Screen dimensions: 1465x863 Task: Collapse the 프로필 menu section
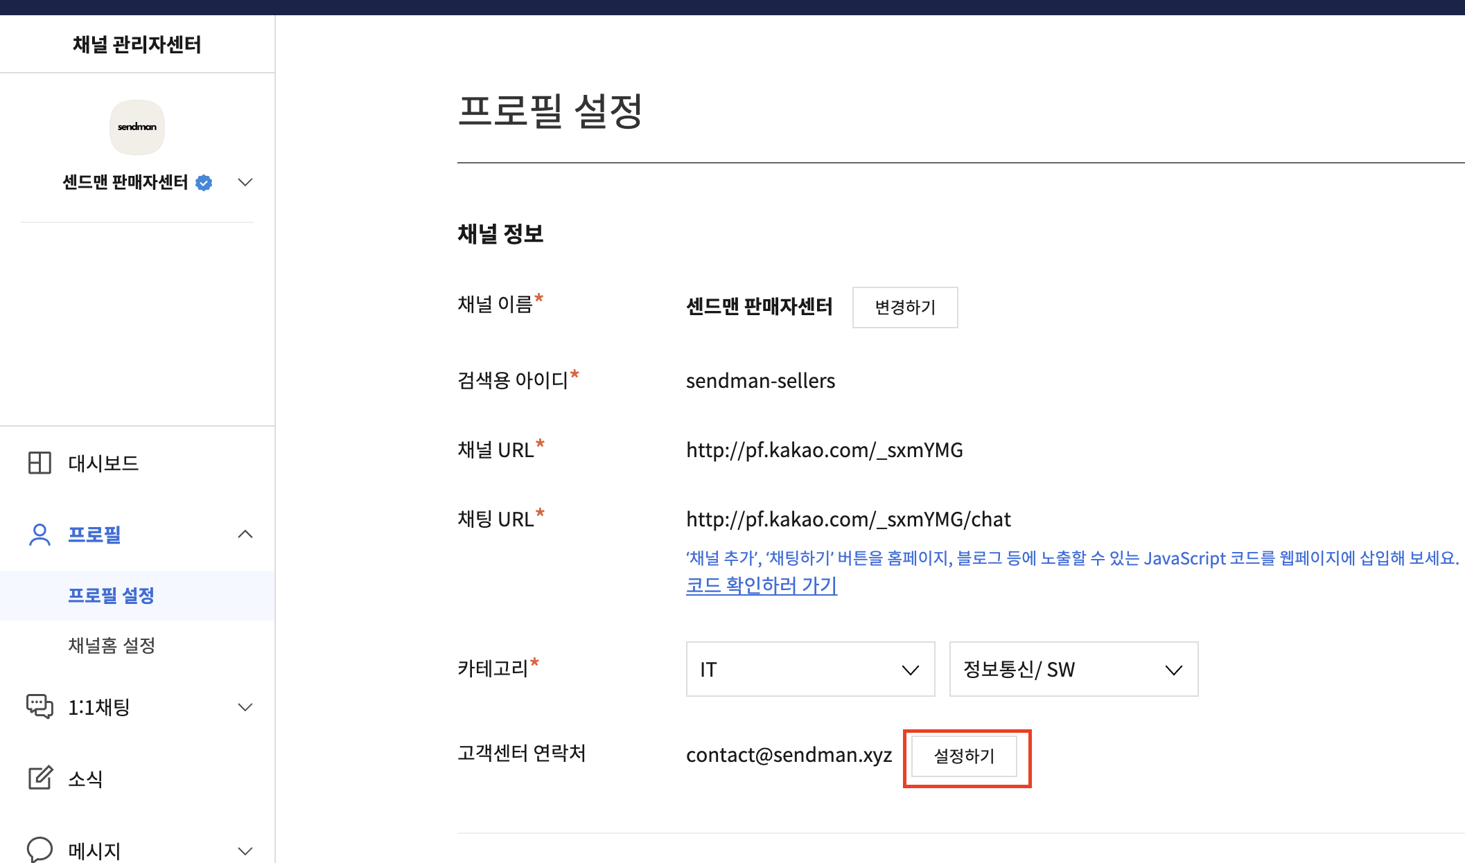(245, 534)
